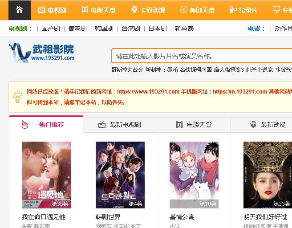The width and height of the screenshot is (292, 228).
Task: Focus the movie name search field
Action: coord(202,56)
